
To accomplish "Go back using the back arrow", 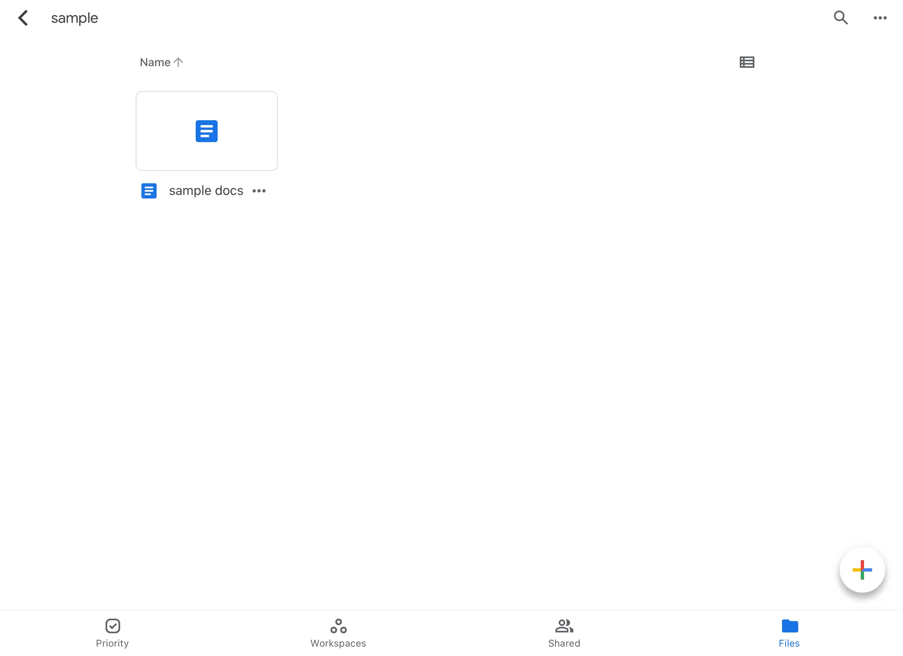I will 23,18.
